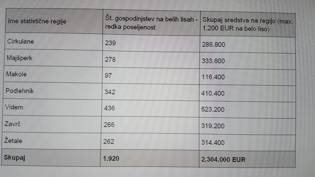Viewport: 315px width, 177px height.
Task: Click the Cirkulane row name cell
Action: 21,42
